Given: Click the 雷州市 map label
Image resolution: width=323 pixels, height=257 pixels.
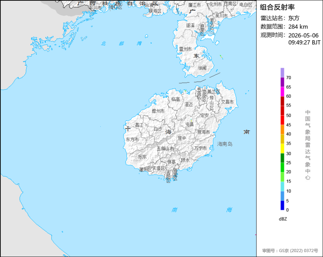Looking at the screenshot, I should [x=185, y=49].
